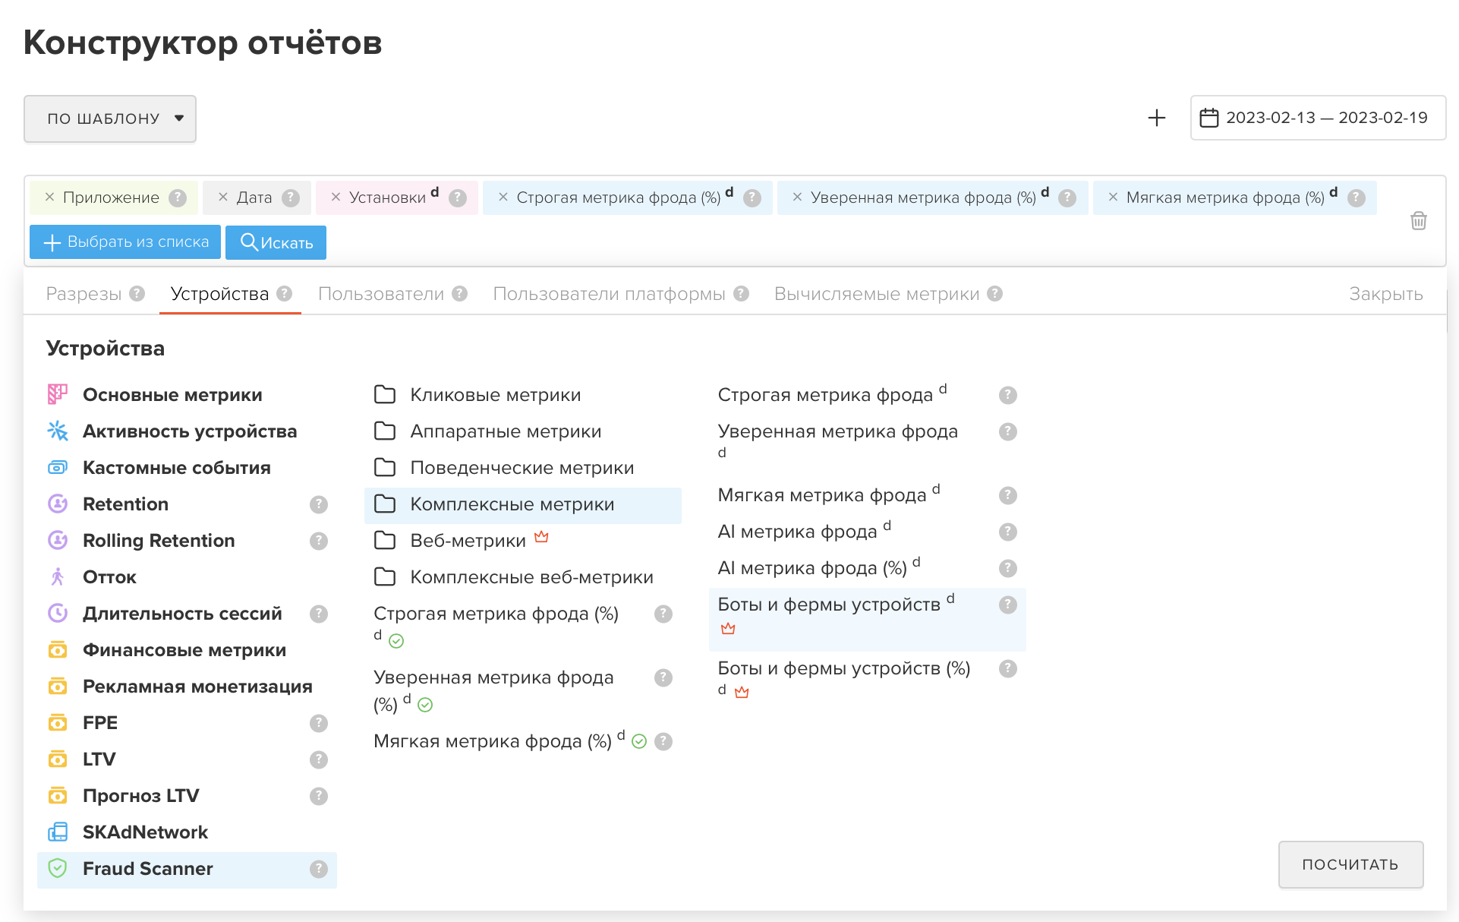
Task: Expand the Кликовые метрики folder
Action: click(495, 395)
